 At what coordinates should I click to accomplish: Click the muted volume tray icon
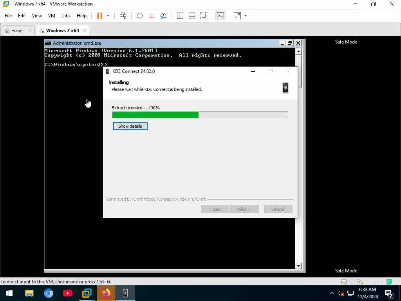coord(341,293)
